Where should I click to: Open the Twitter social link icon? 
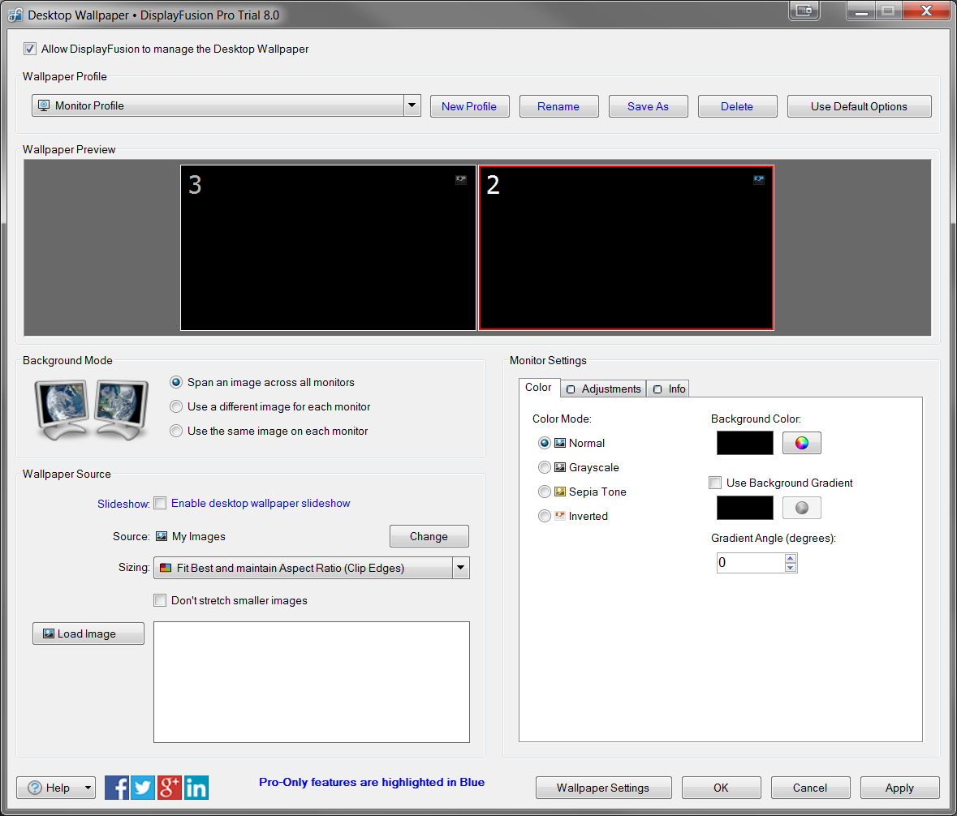click(x=143, y=788)
